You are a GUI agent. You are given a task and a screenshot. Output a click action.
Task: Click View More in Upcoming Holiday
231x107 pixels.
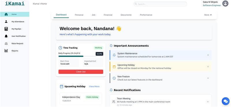point(94,86)
